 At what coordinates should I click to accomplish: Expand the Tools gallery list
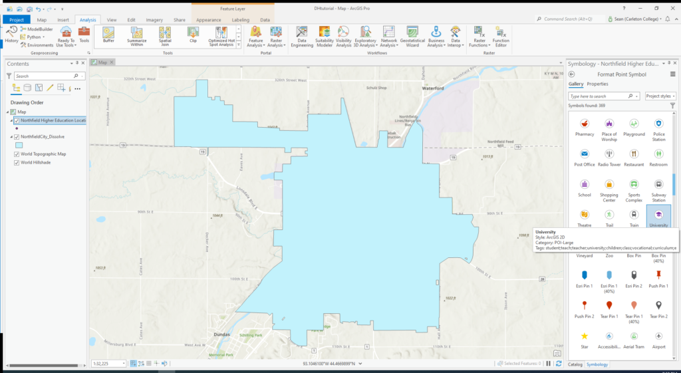tap(239, 45)
